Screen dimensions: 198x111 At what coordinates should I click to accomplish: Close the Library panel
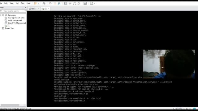click(x=25, y=7)
